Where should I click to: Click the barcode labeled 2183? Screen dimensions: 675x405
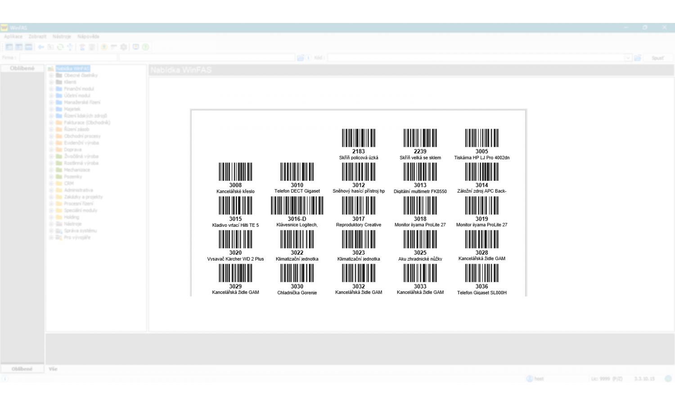coord(359,138)
